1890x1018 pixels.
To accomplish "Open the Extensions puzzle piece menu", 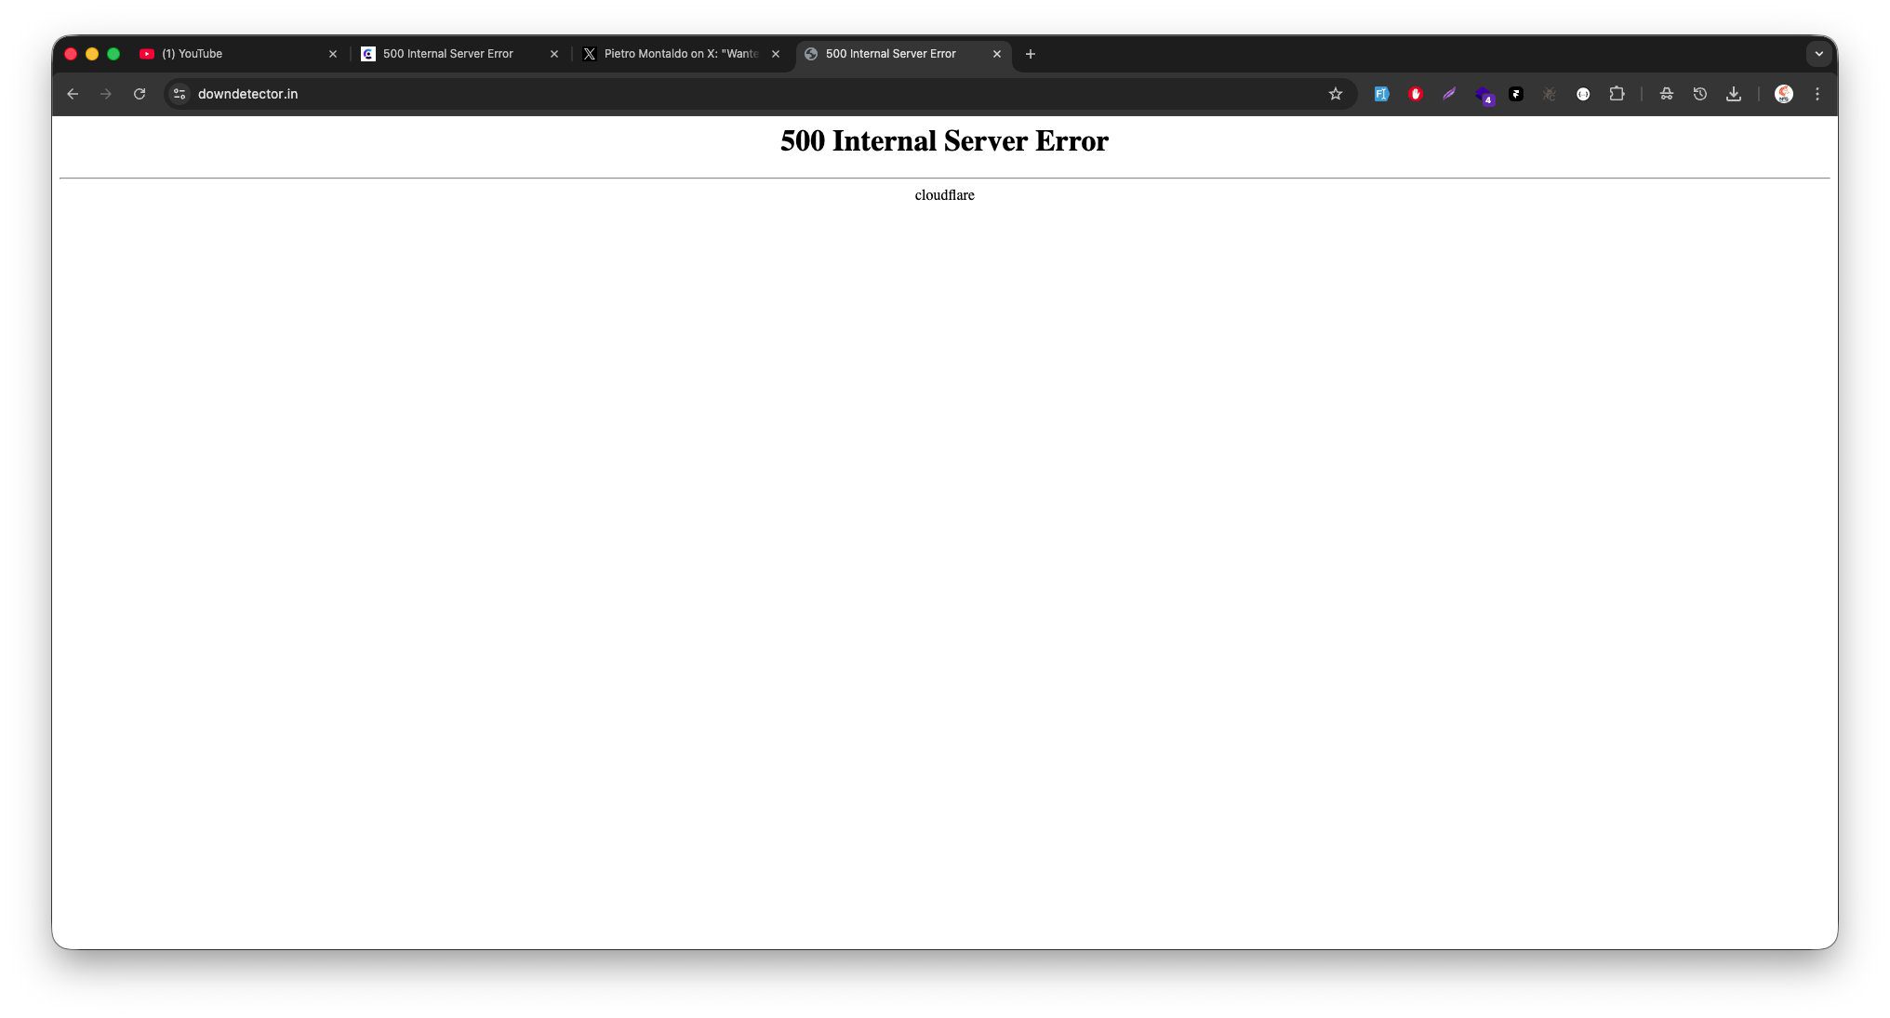I will point(1617,94).
